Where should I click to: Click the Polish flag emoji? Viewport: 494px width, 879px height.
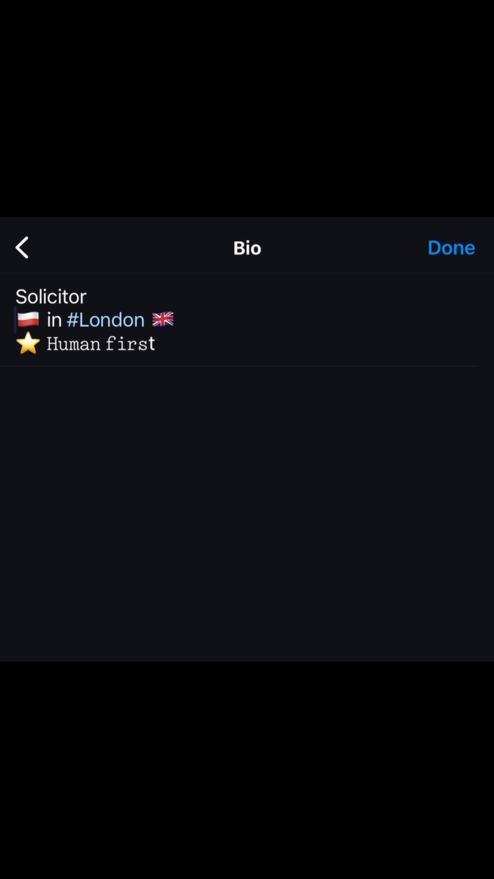pyautogui.click(x=28, y=320)
